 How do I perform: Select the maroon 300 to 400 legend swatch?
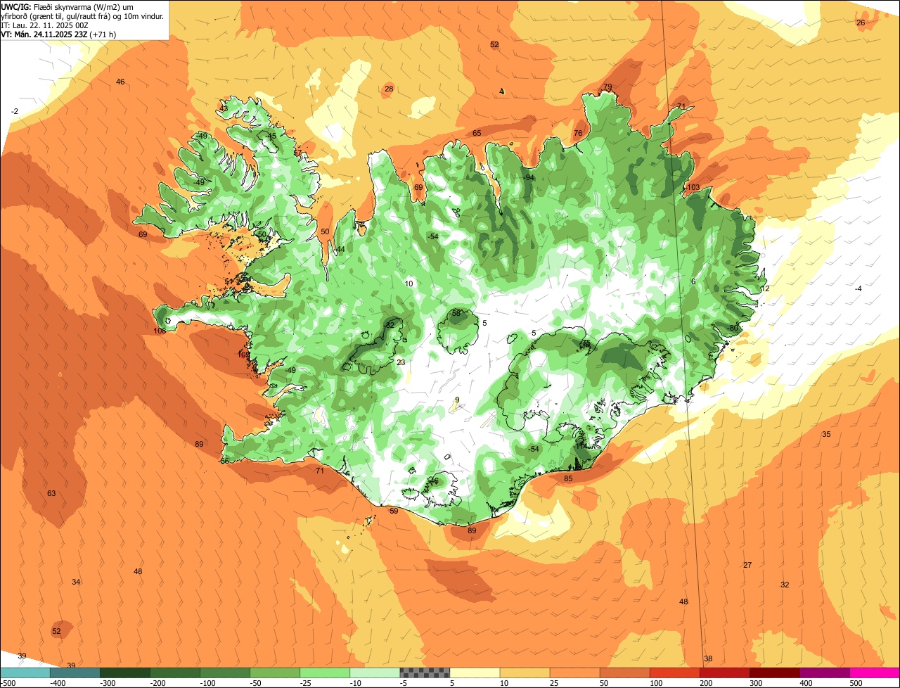775,673
